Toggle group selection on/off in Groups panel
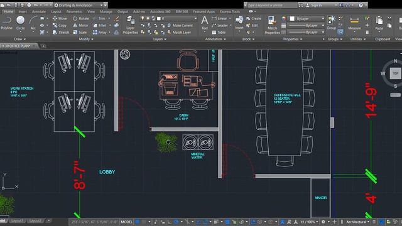This screenshot has width=402, height=226. coord(340,32)
